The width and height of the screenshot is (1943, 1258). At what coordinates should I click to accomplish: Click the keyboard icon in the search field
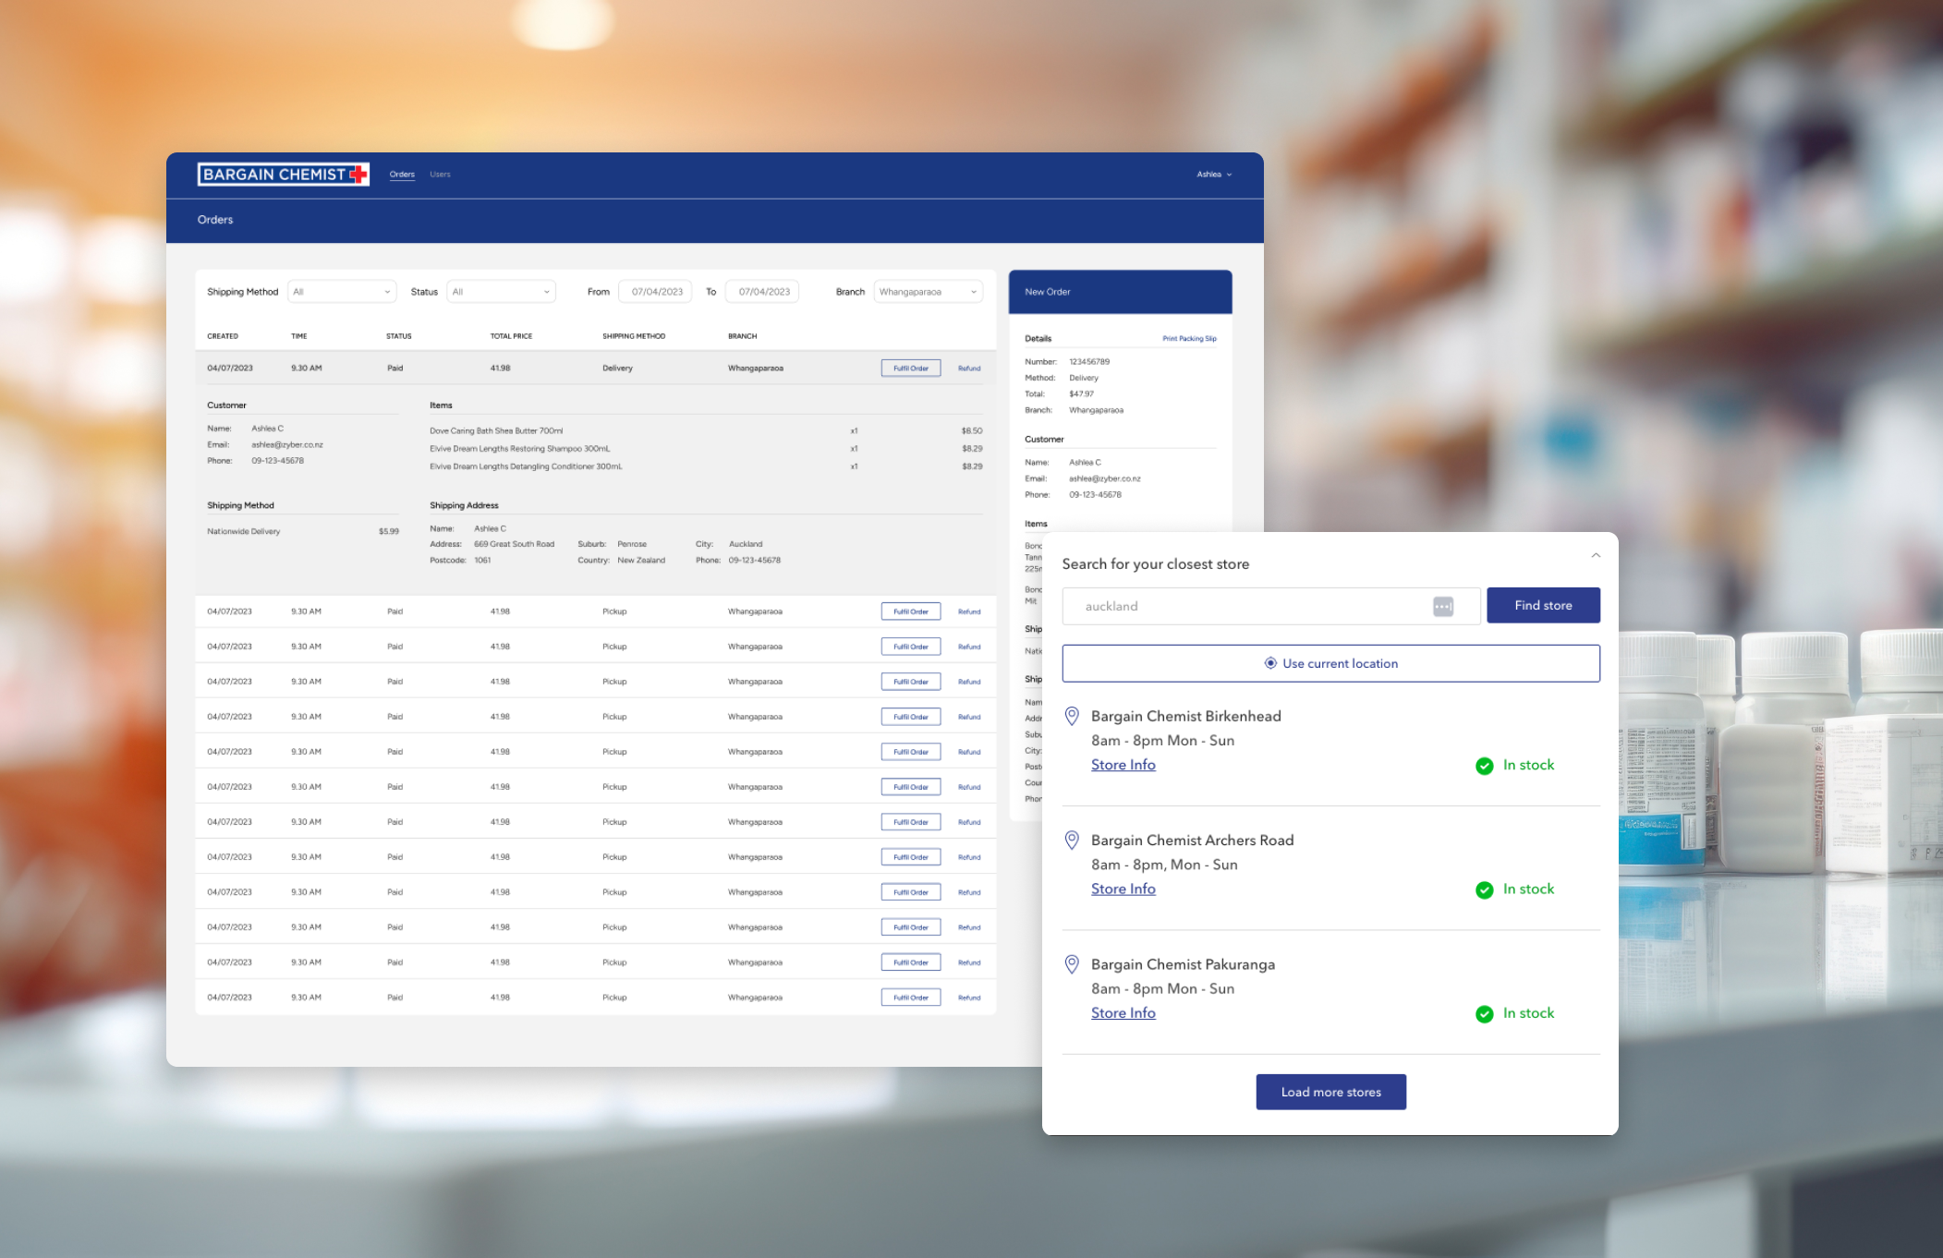tap(1442, 606)
